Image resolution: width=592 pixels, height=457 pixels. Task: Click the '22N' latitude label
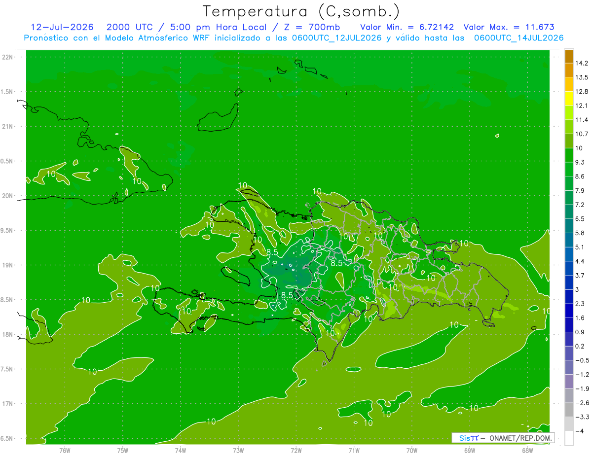[x=7, y=57]
